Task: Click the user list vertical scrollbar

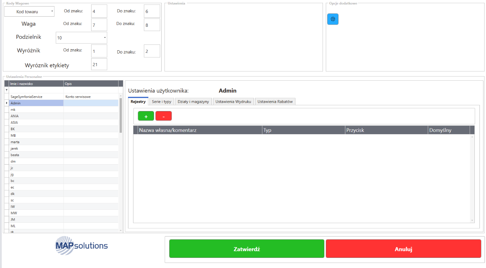Action: tap(120, 116)
